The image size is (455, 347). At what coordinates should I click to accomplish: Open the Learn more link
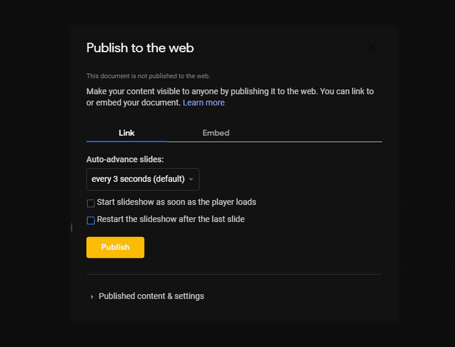[203, 103]
